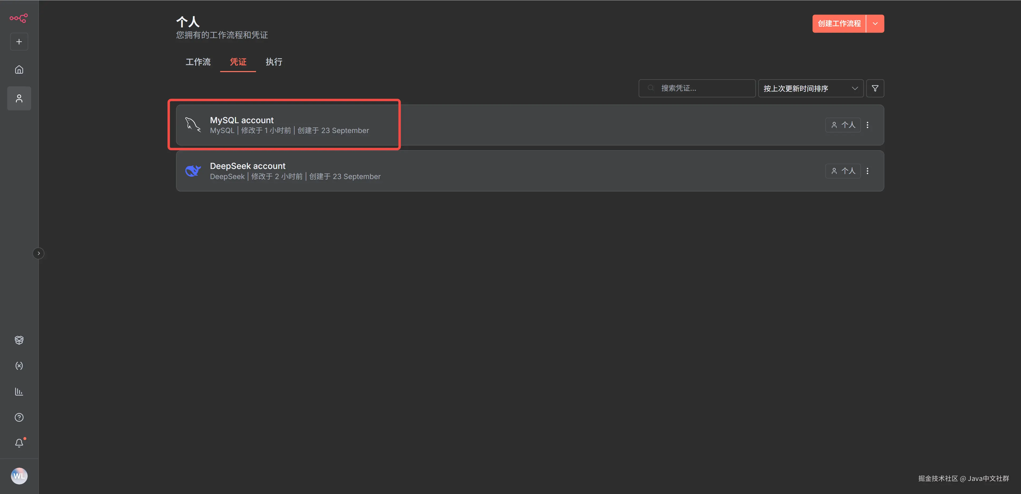Click the plus add-new sidebar button
This screenshot has height=494, width=1021.
pos(19,41)
